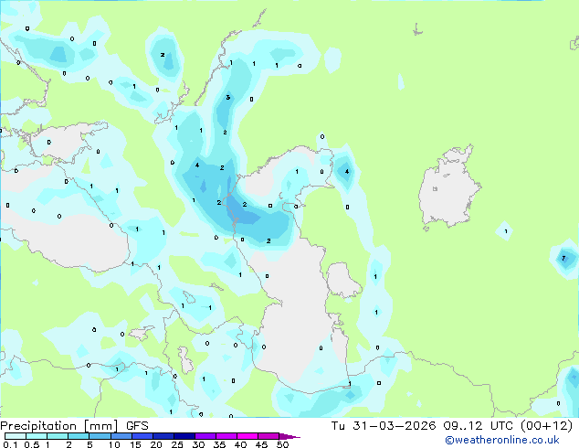The width and height of the screenshot is (579, 448).
Task: Pick the 0.5–1 mm legend swatch
Action: (37, 436)
